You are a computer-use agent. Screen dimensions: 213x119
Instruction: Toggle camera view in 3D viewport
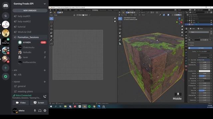(182, 32)
